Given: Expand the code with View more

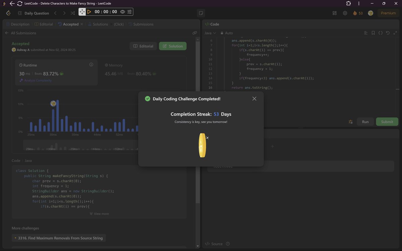Looking at the screenshot, I should click(99, 214).
